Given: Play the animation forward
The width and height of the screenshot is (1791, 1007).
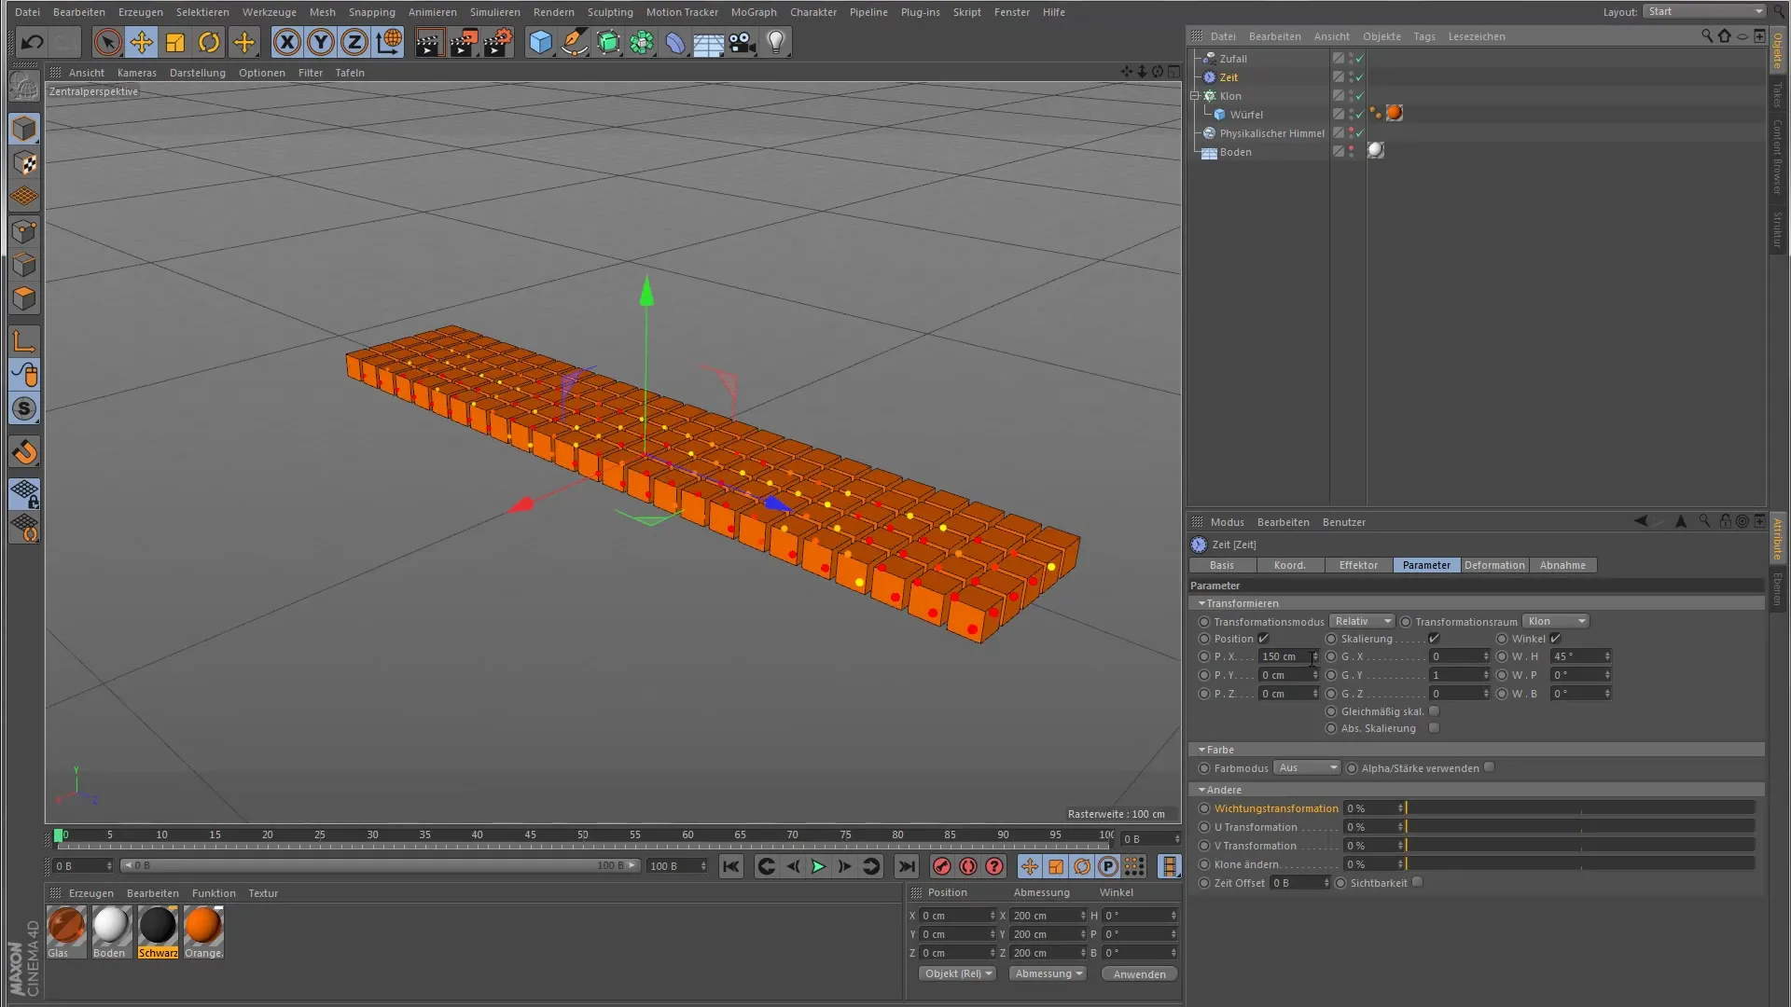Looking at the screenshot, I should coord(818,866).
